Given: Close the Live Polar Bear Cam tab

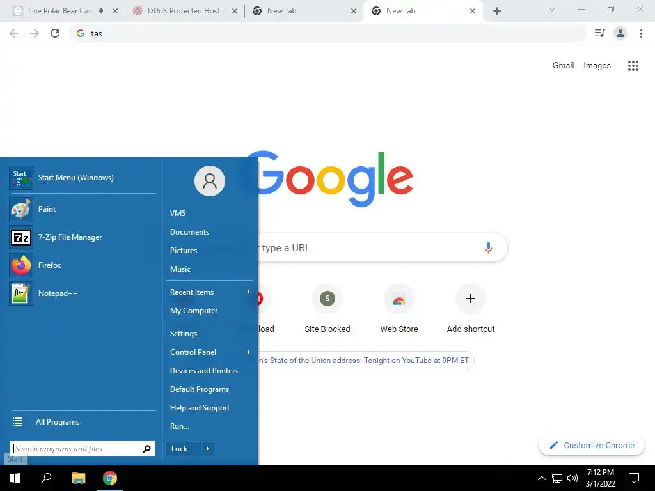Looking at the screenshot, I should tap(115, 11).
